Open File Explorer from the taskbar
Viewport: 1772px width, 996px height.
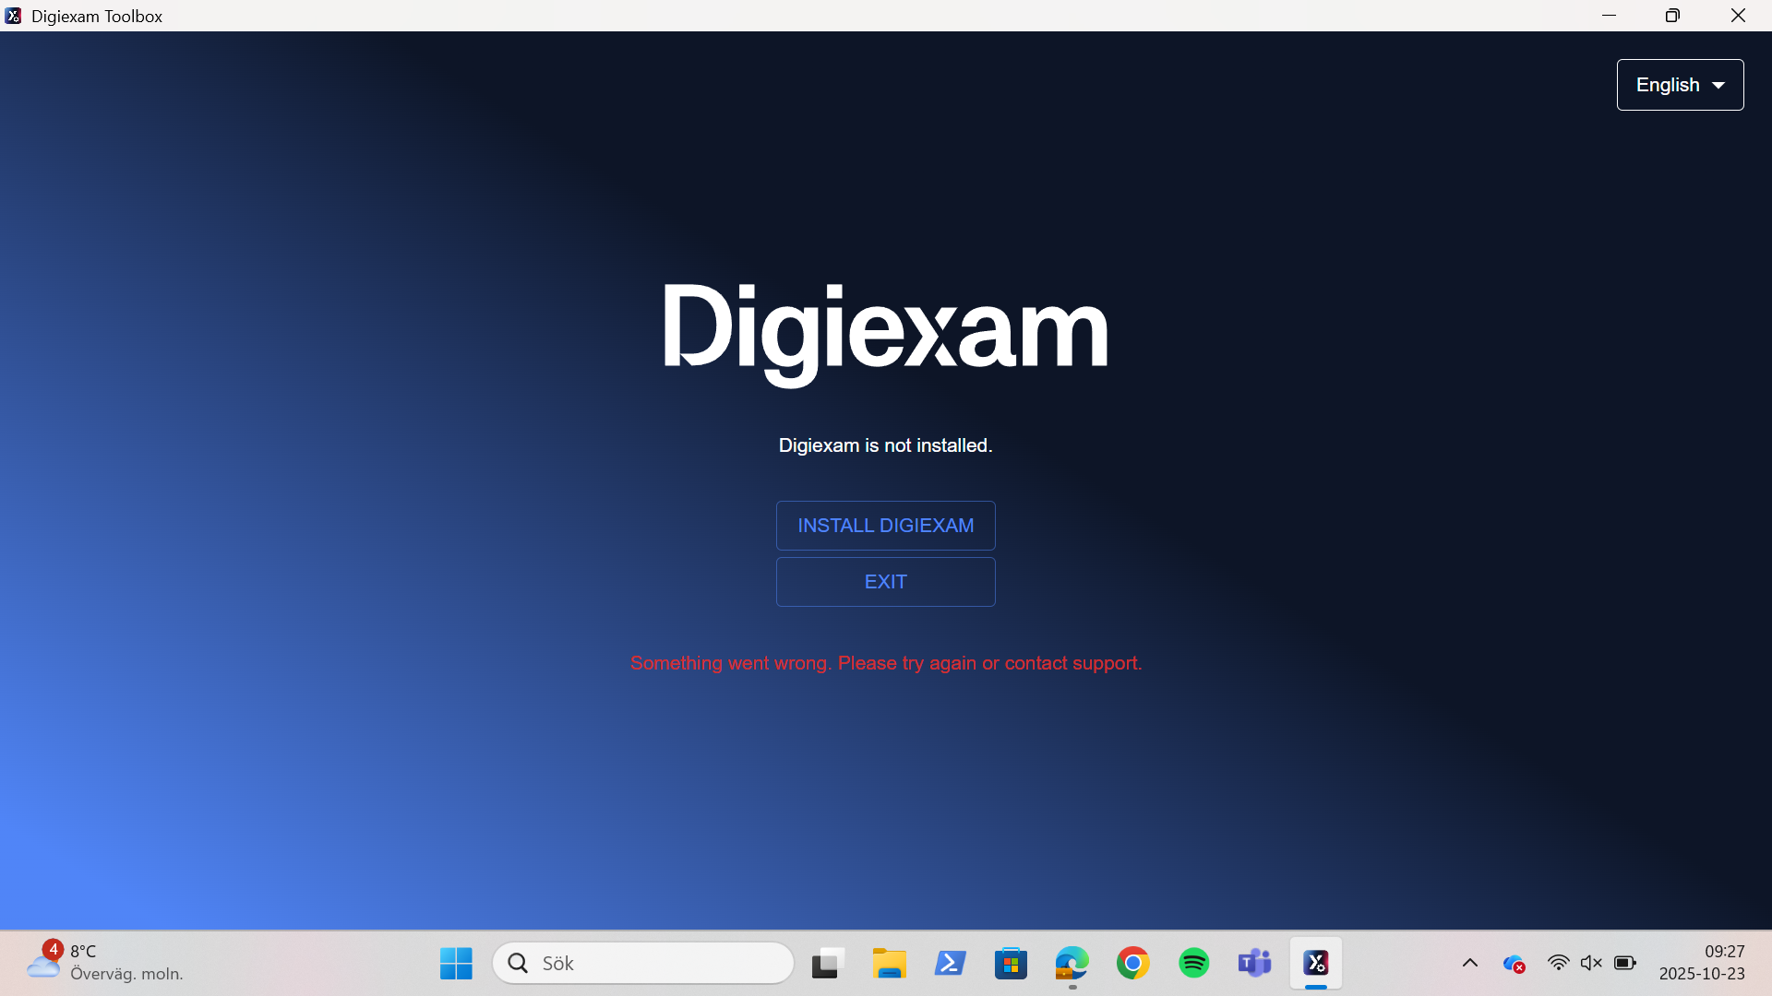[x=889, y=962]
